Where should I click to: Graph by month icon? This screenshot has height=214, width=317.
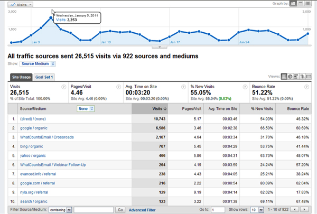[308, 4]
